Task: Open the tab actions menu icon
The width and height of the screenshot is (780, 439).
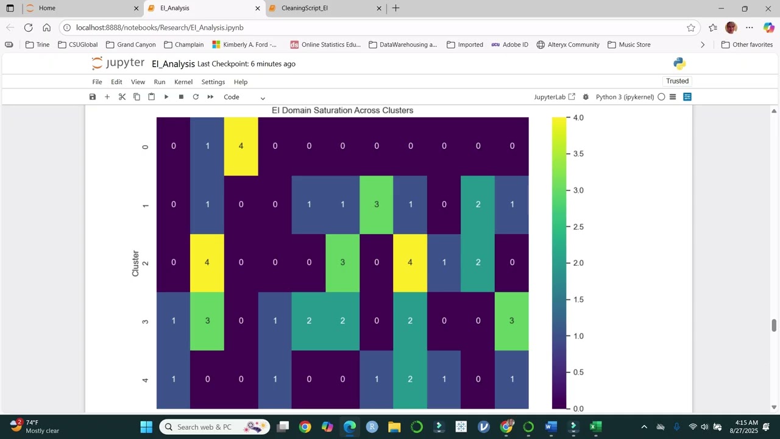Action: tap(10, 9)
